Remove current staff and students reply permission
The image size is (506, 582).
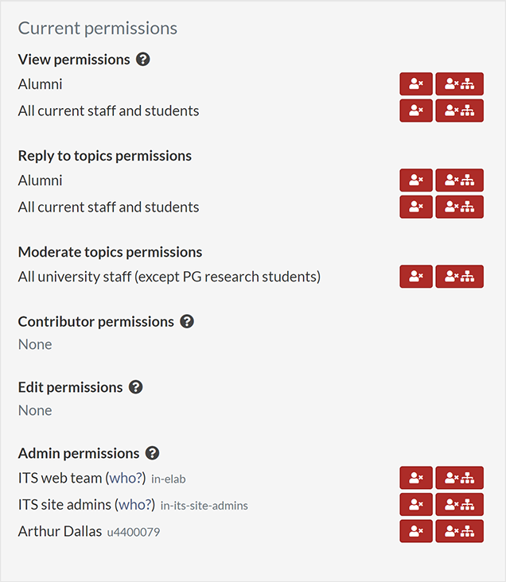[x=416, y=207]
